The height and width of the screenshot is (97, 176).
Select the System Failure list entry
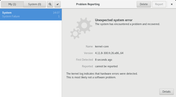(31, 14)
